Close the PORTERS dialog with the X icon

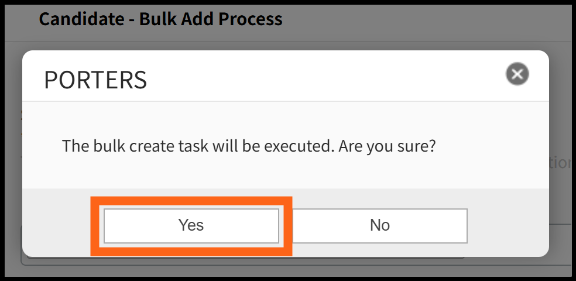[x=517, y=74]
